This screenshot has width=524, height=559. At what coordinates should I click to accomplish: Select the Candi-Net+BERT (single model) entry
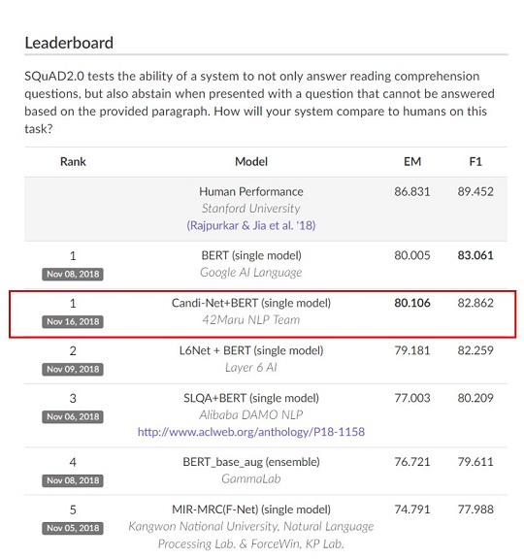pyautogui.click(x=251, y=303)
